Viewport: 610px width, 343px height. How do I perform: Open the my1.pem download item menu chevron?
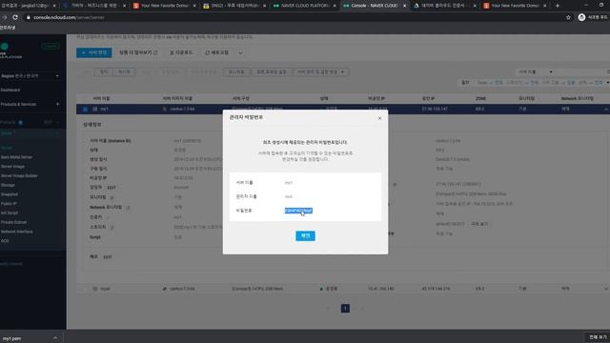pyautogui.click(x=55, y=338)
